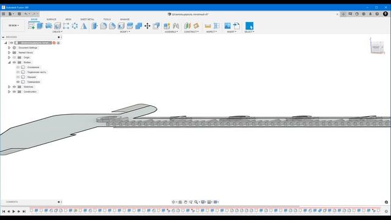Open the DESIGN workspace dropdown
Screen dimensions: 391x220
tap(13, 26)
